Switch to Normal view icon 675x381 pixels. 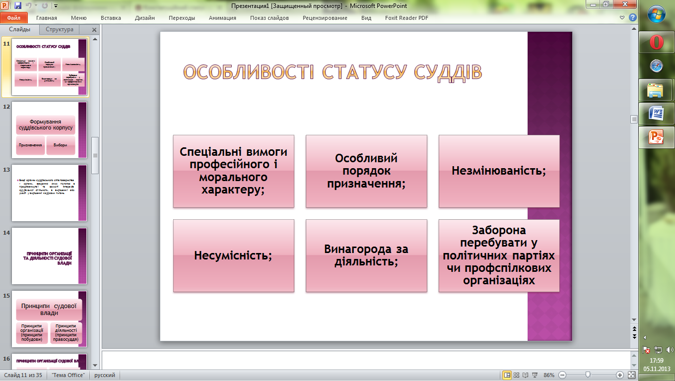point(507,375)
